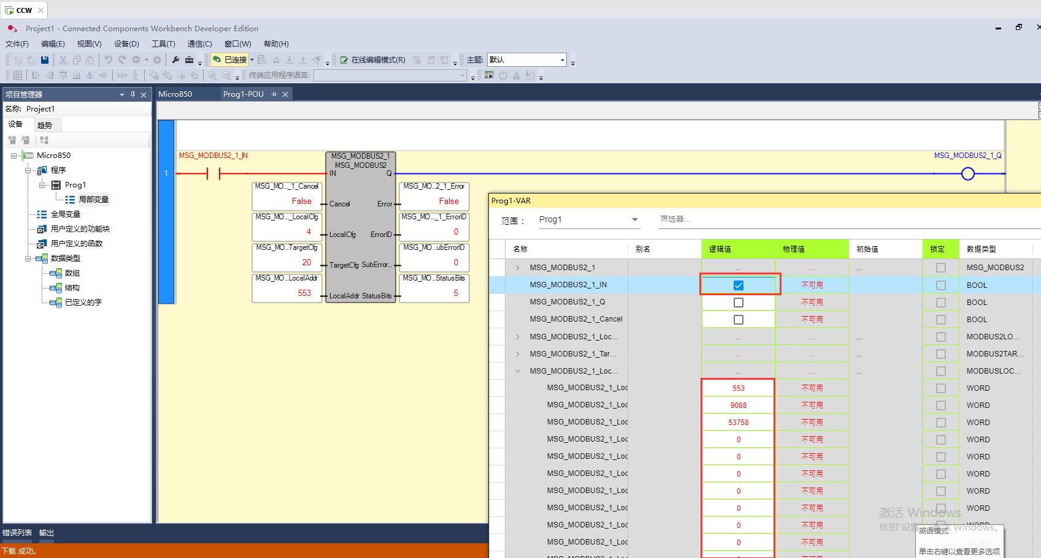1041x558 pixels.
Task: Close the CCW tab at top left
Action: [x=40, y=10]
